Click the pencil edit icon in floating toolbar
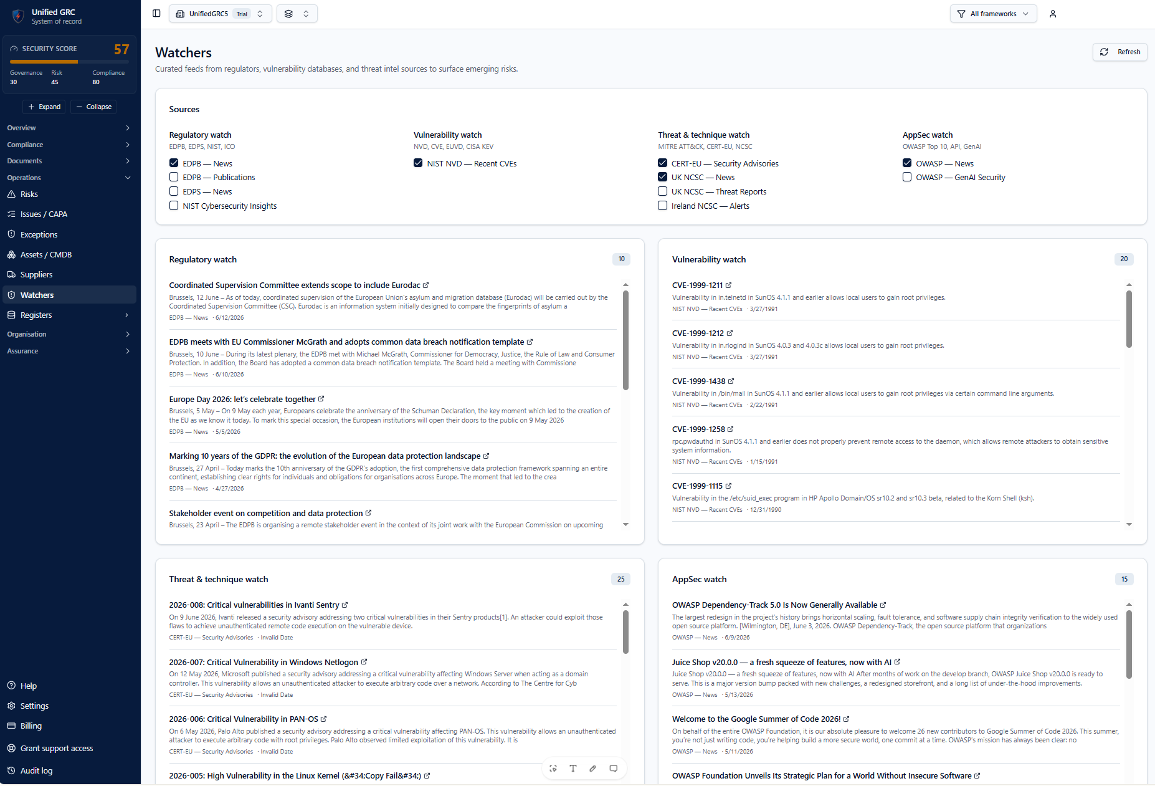 tap(593, 769)
